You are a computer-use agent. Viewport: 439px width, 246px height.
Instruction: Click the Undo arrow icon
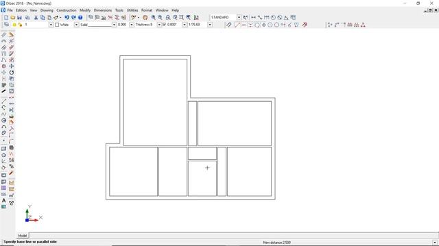coord(67,17)
